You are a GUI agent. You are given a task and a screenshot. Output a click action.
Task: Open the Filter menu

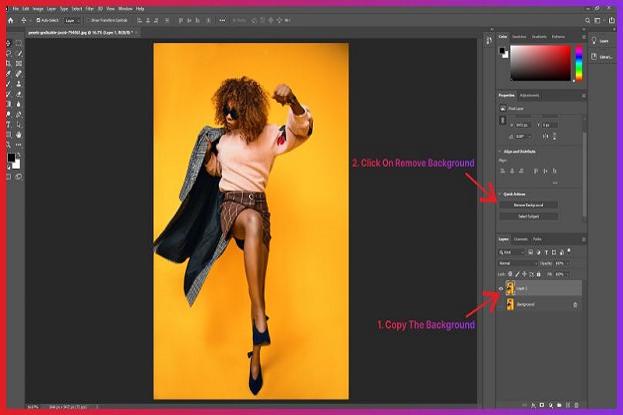90,9
